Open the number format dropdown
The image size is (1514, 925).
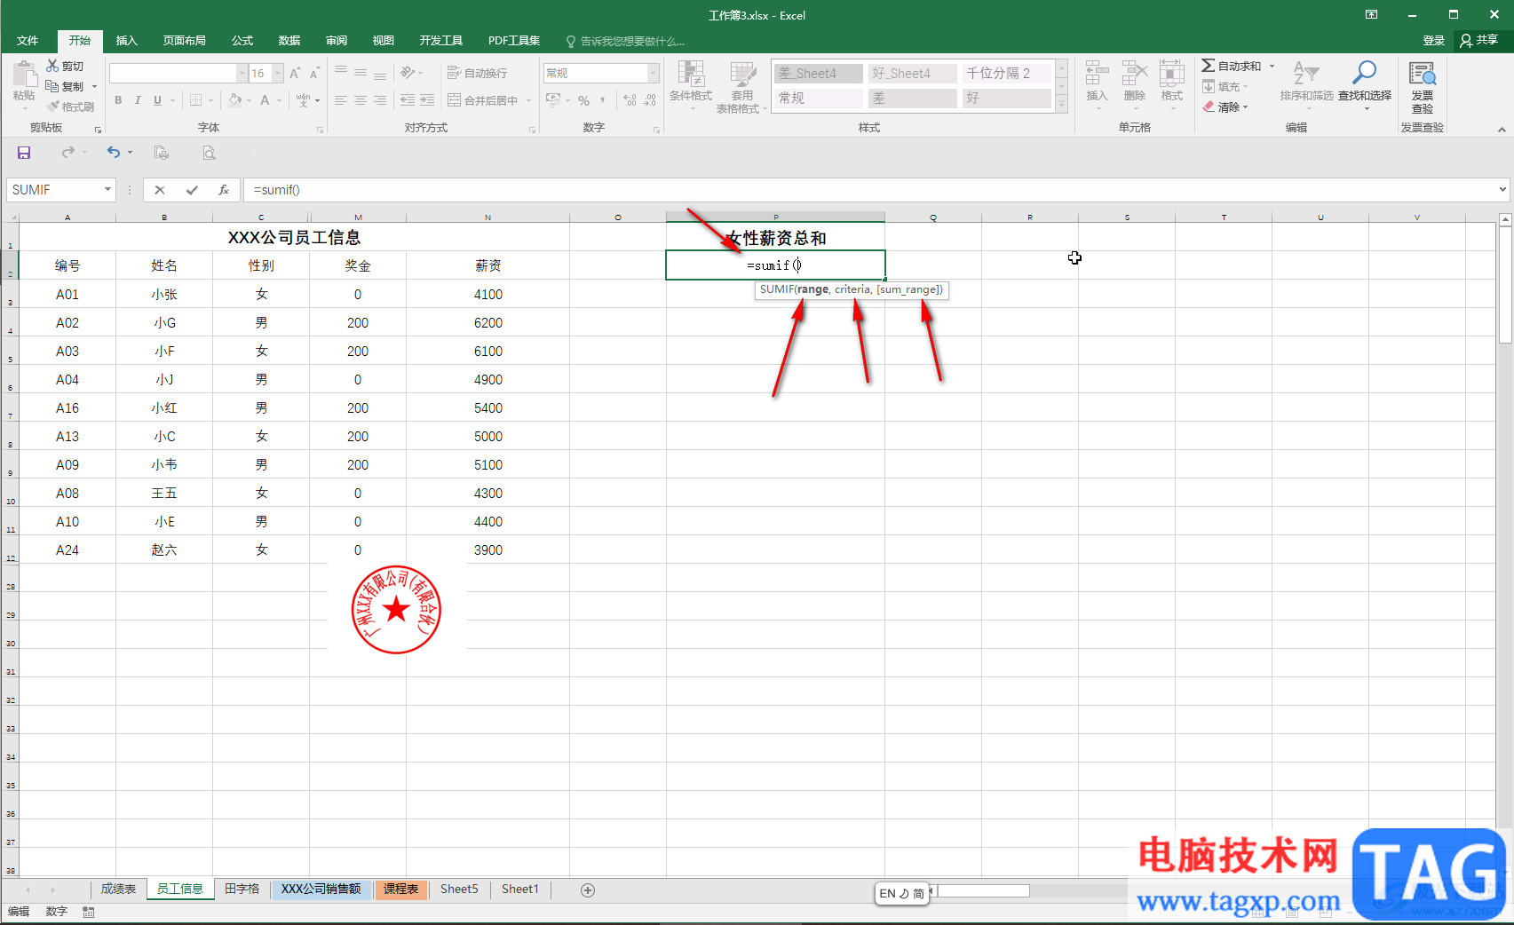[x=654, y=73]
